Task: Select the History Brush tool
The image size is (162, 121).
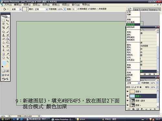Action: [x=7, y=35]
